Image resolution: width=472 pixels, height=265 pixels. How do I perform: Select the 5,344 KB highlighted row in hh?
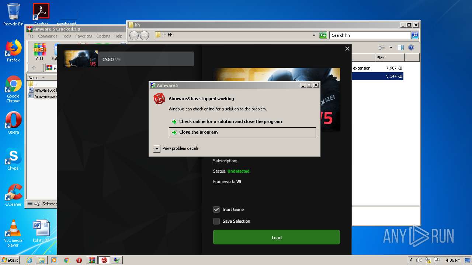[377, 76]
